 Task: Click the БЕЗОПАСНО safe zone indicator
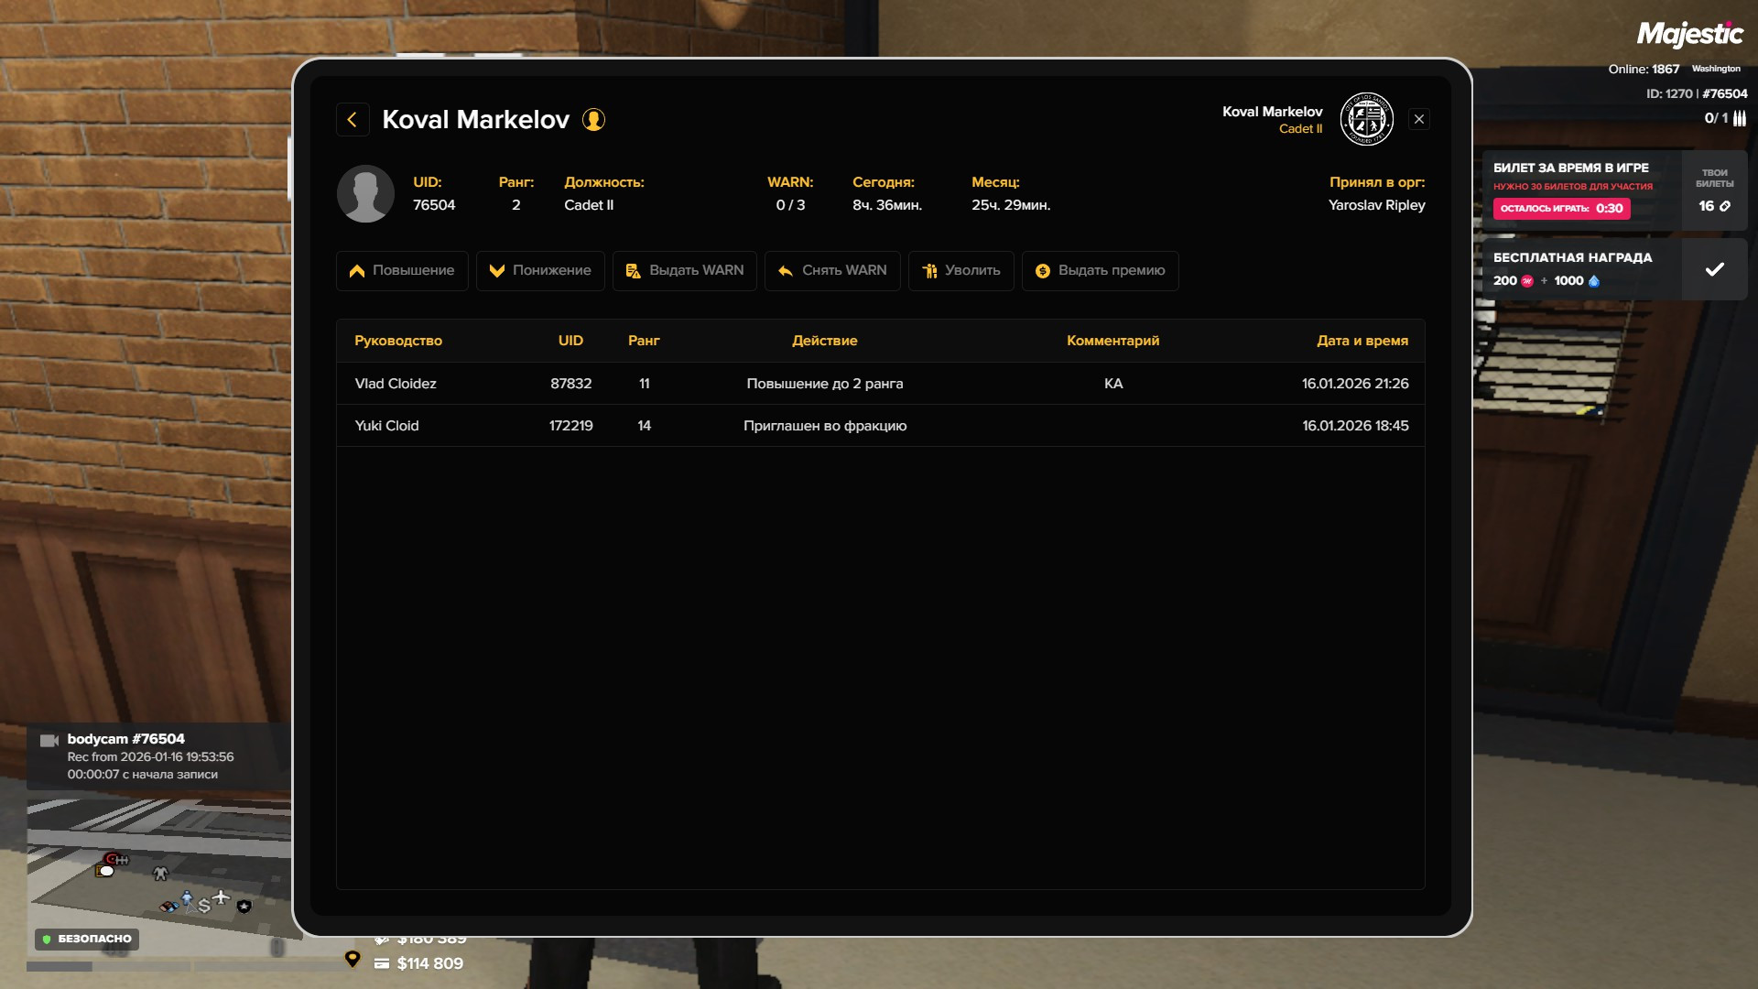87,939
